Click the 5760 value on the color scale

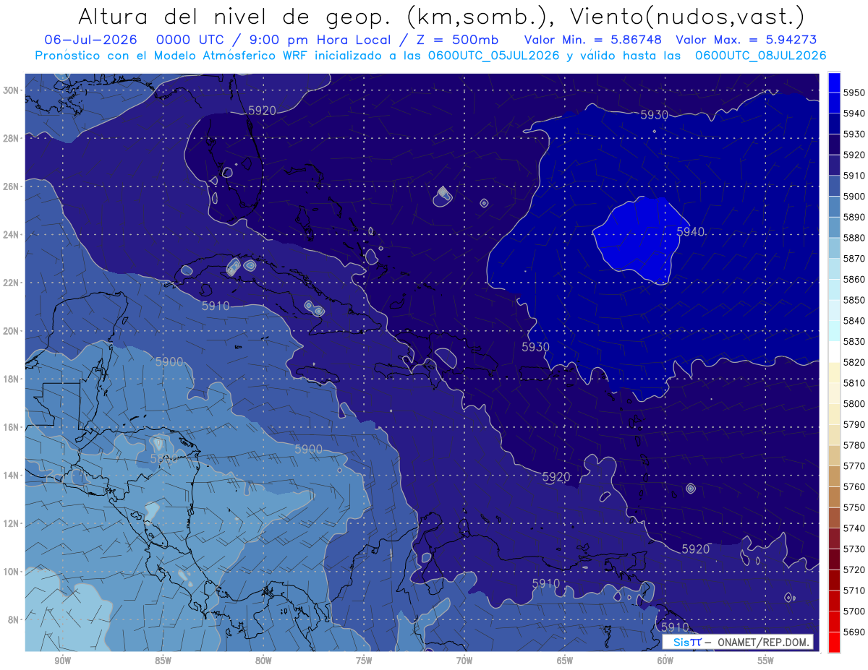[x=854, y=486]
